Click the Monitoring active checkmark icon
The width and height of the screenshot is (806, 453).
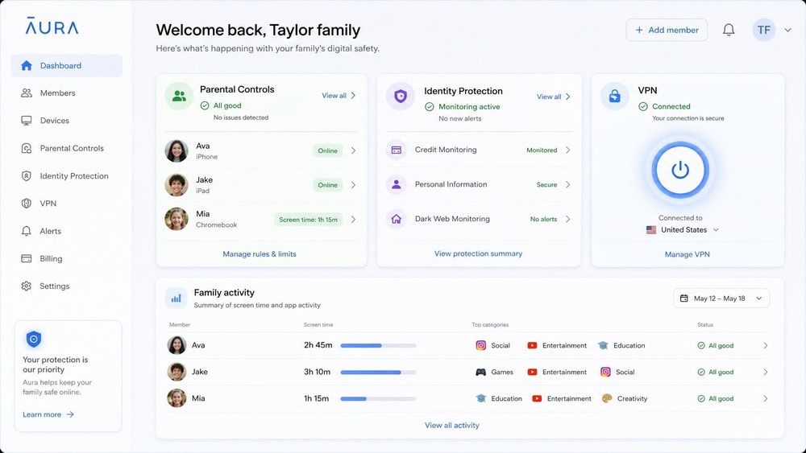(430, 107)
